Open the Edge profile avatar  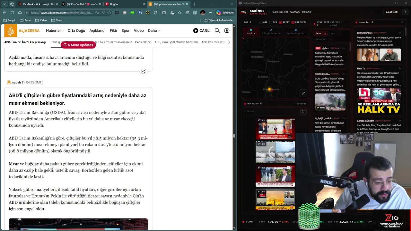tap(203, 13)
